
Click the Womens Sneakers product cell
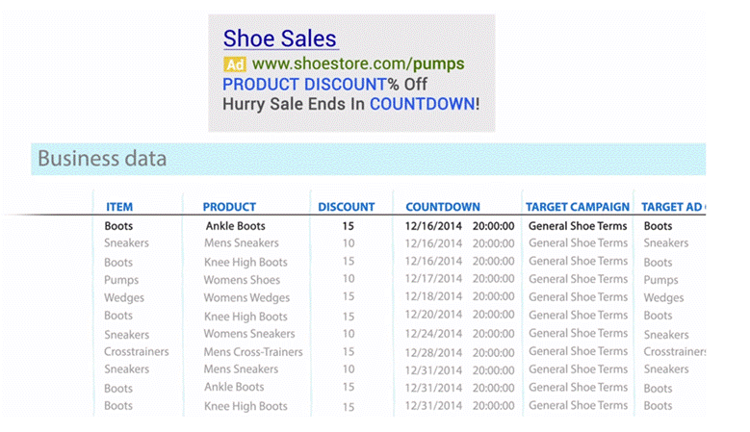point(249,335)
